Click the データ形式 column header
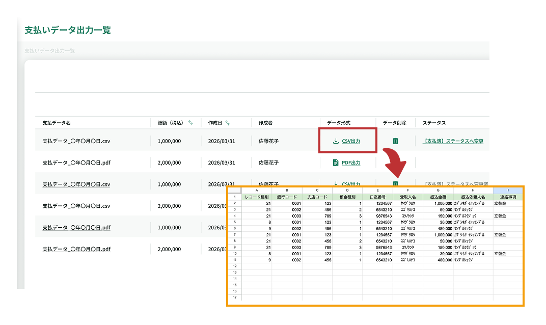Screen dimensions: 546x325 [339, 123]
